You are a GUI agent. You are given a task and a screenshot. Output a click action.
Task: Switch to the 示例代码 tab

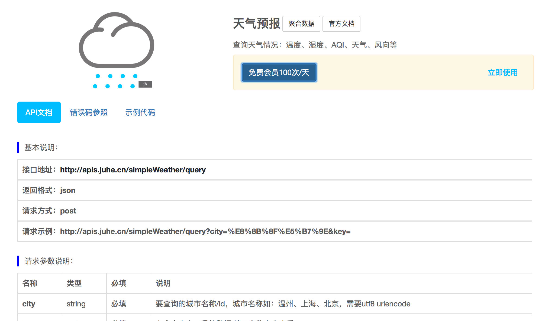(x=140, y=112)
